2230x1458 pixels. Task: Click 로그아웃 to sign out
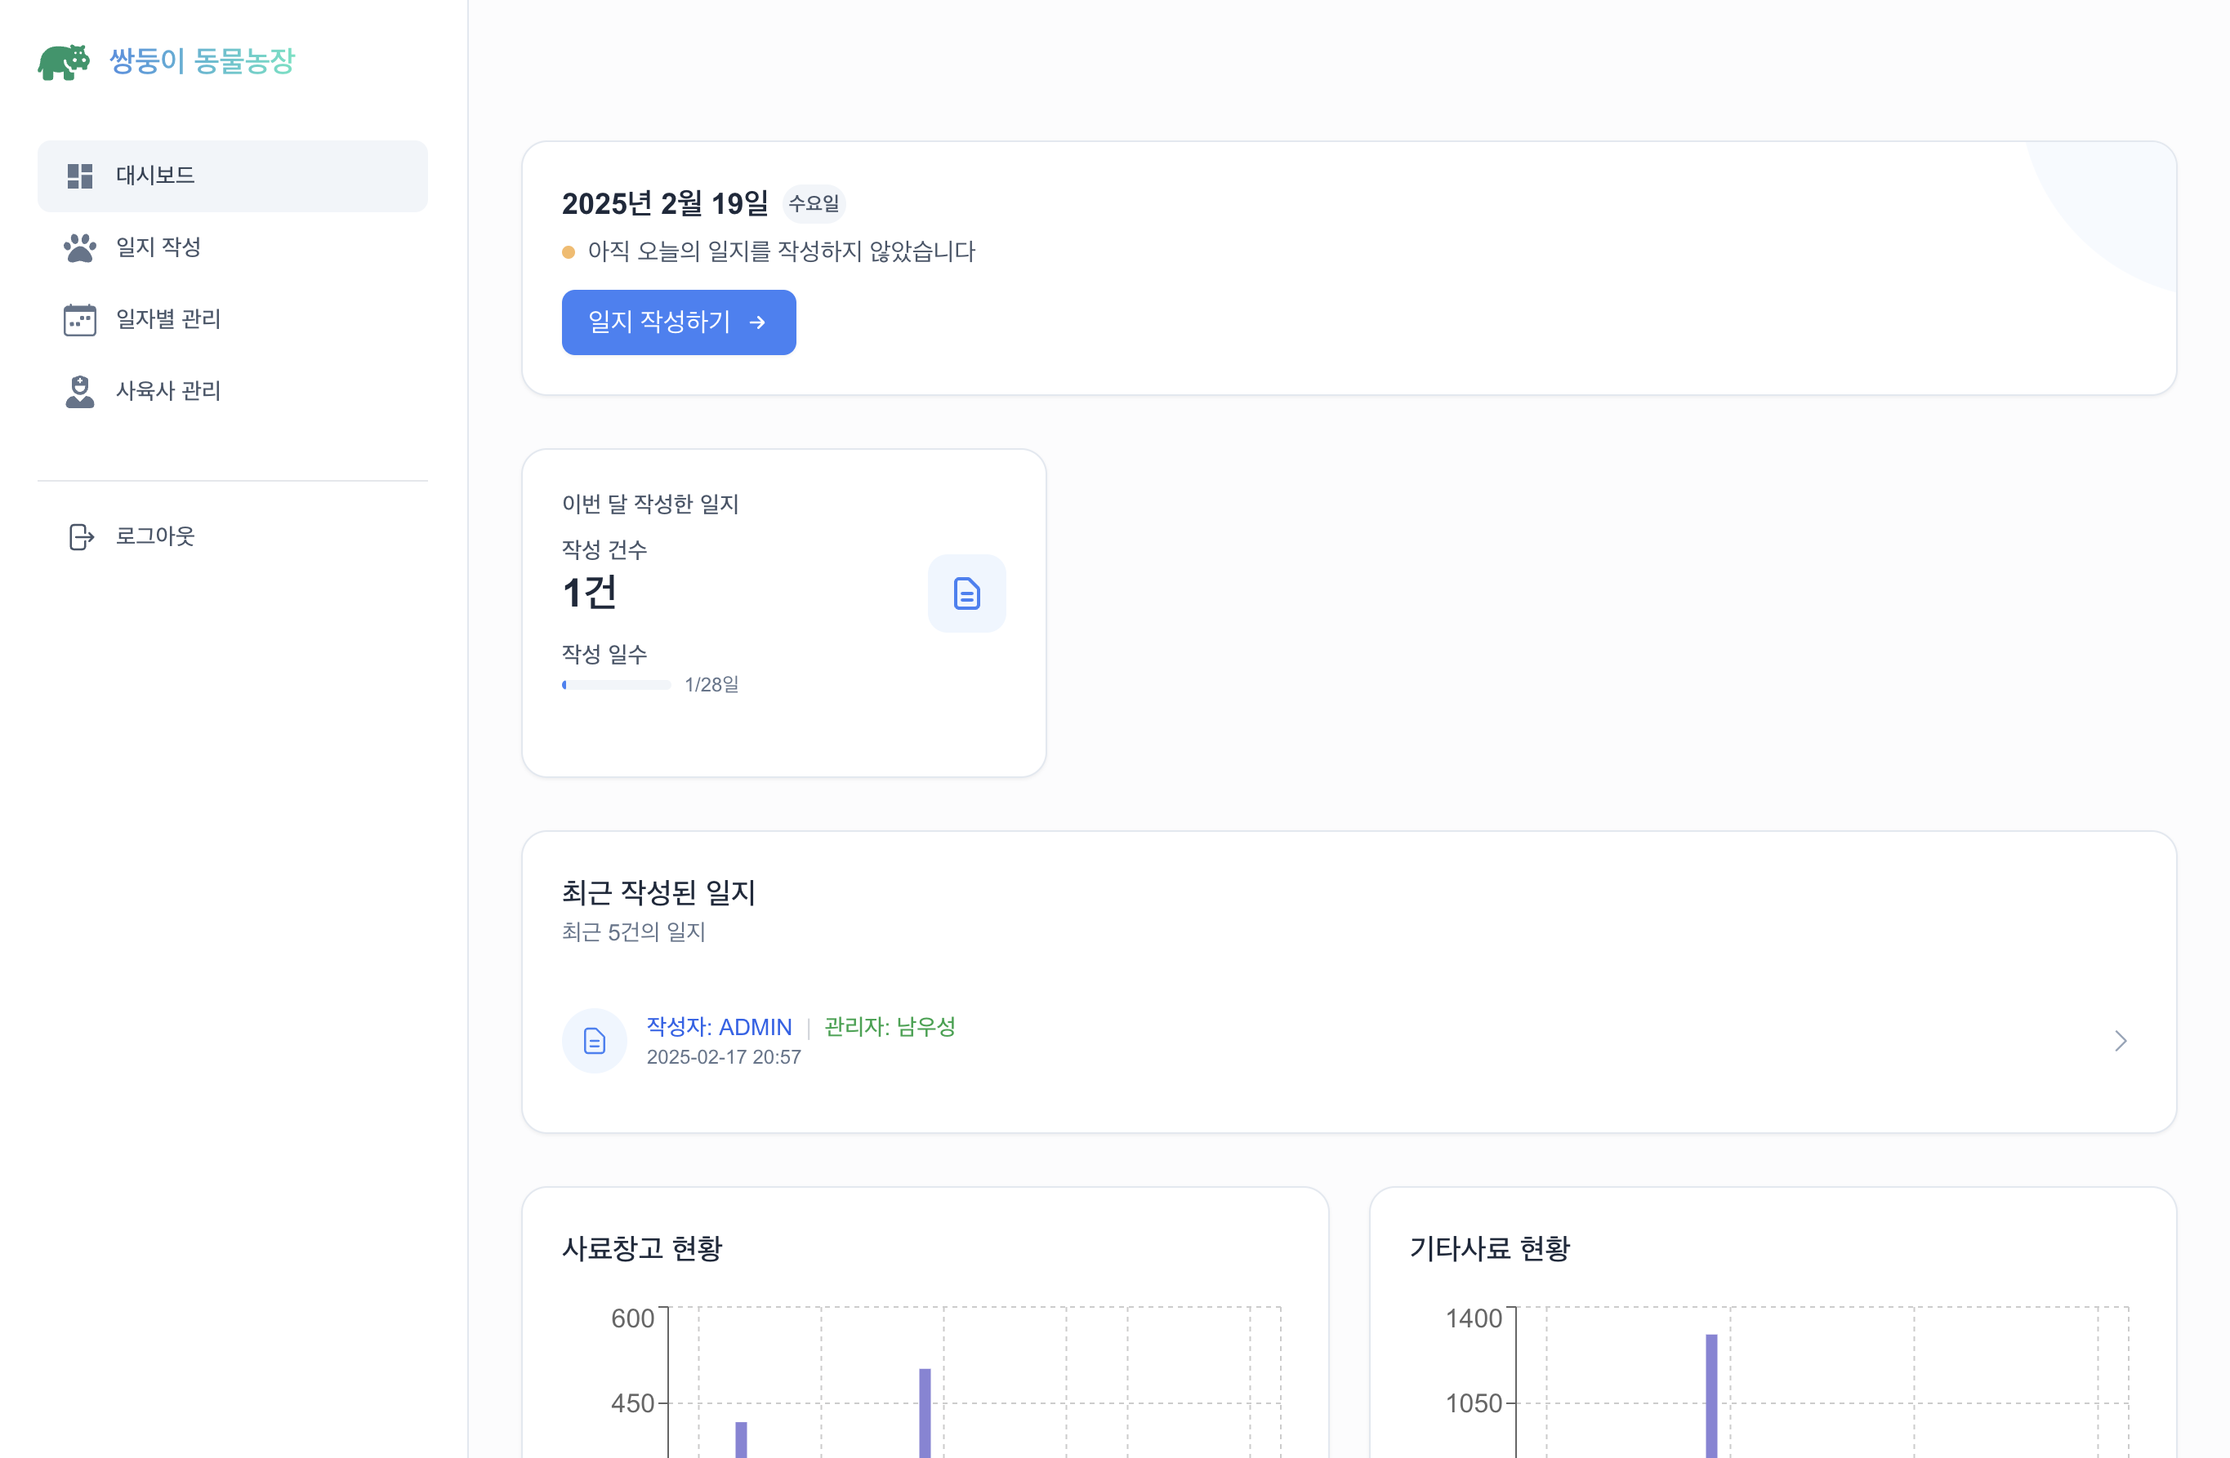point(155,536)
